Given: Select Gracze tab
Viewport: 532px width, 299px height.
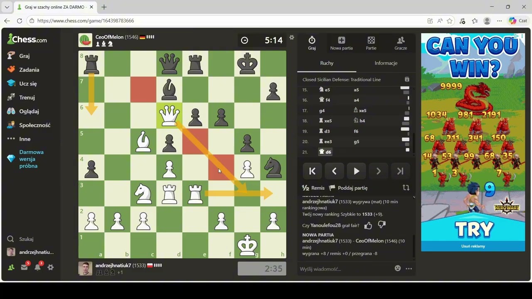Looking at the screenshot, I should point(401,43).
